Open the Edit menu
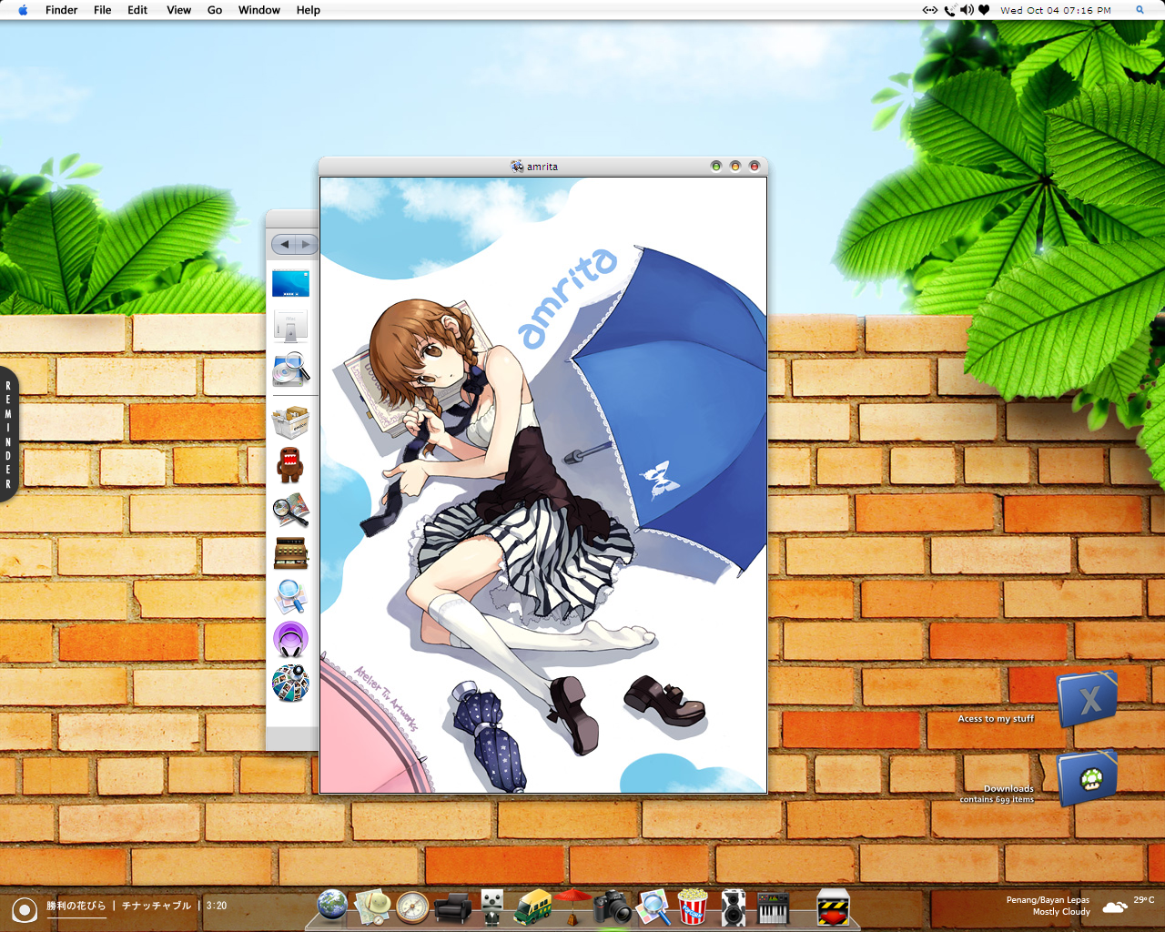Image resolution: width=1165 pixels, height=932 pixels. tap(137, 10)
